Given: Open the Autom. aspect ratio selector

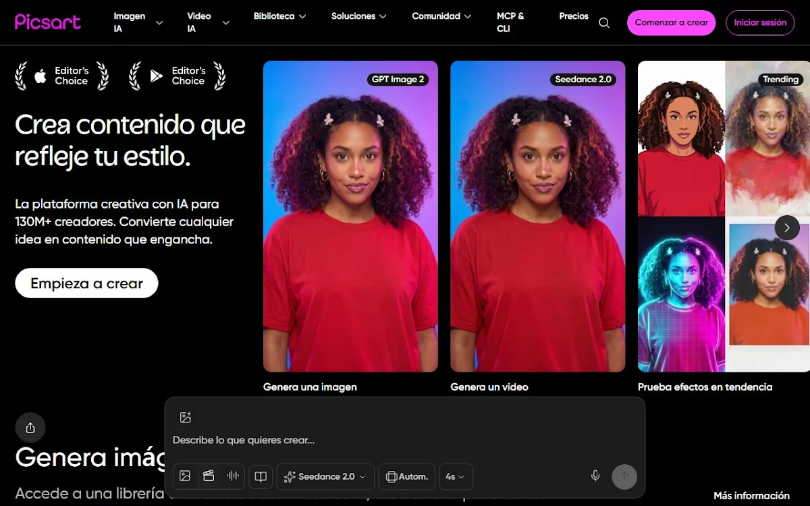Looking at the screenshot, I should coord(407,476).
